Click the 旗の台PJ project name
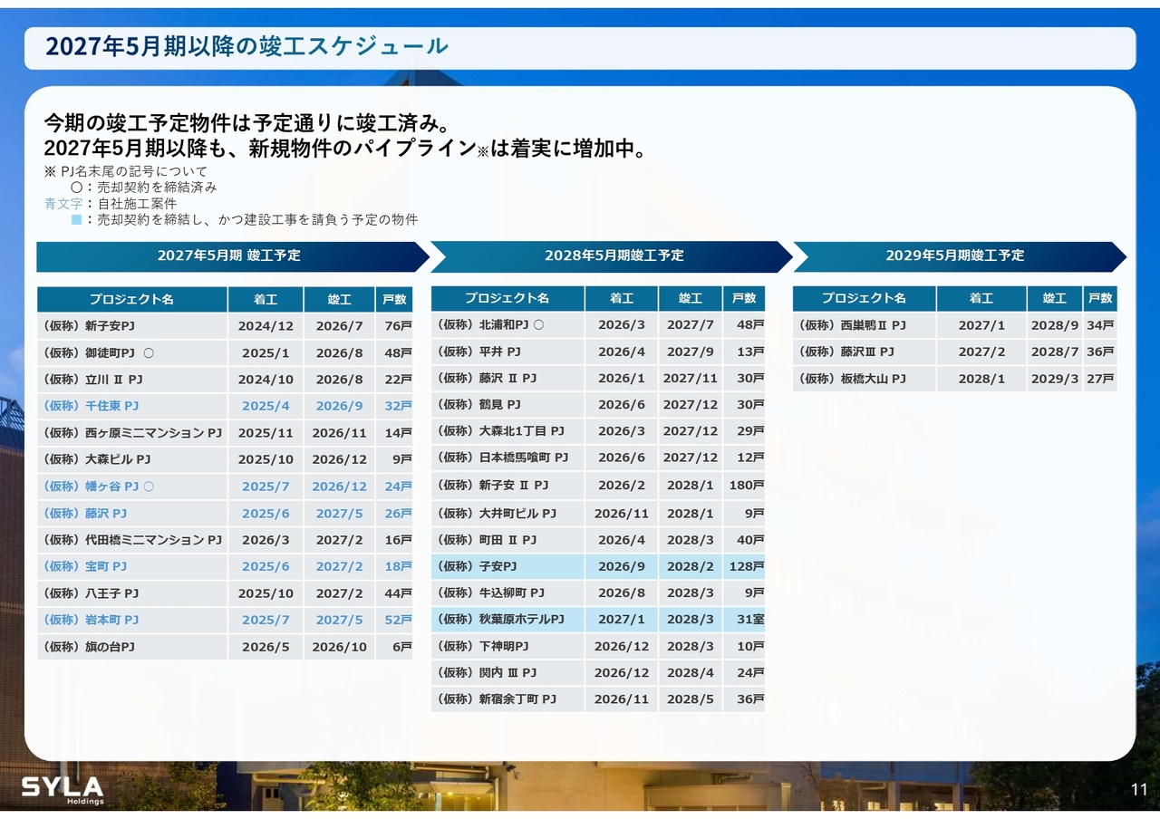Screen dimensions: 1160x819 click(x=90, y=647)
